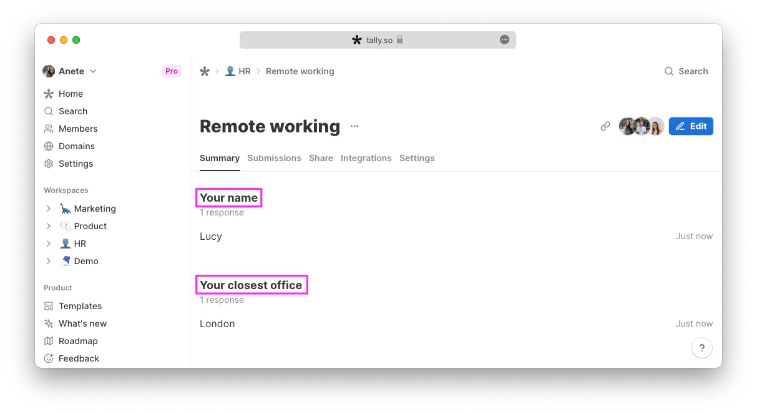Image resolution: width=757 pixels, height=414 pixels.
Task: Click the collaborator avatars group
Action: tap(641, 126)
